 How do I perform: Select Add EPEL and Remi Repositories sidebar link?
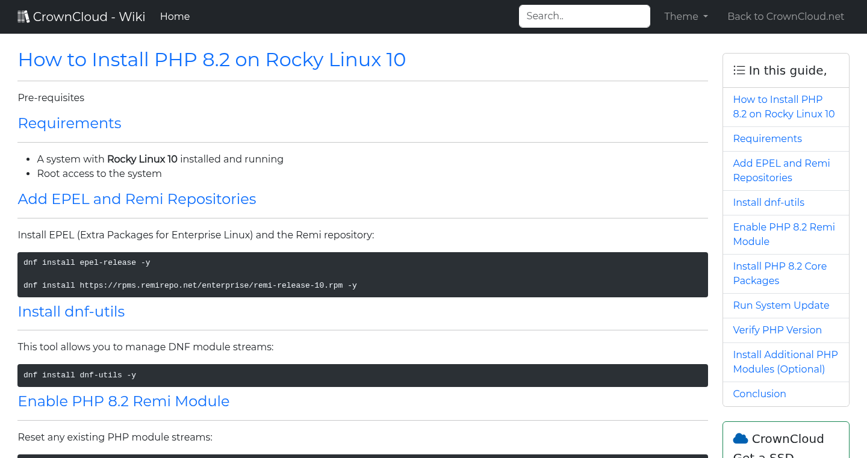tap(781, 170)
